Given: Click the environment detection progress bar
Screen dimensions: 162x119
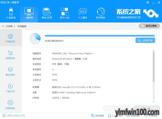Looking at the screenshot, I should (100, 36).
